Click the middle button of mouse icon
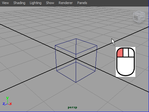149x112 pixels. pos(126,53)
